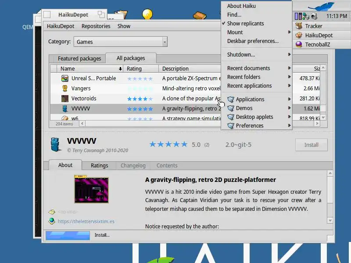351x263 pixels.
Task: Click the network status tray icon
Action: pos(306,16)
